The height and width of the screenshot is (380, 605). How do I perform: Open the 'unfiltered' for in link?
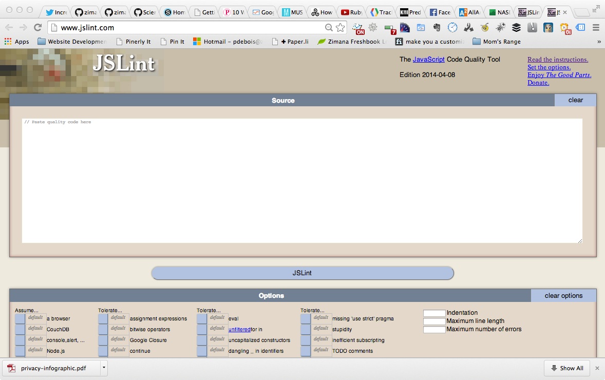240,330
